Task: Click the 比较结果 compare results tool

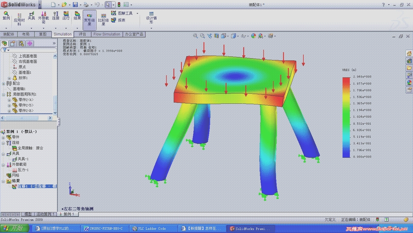Action: [103, 20]
